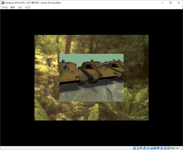This screenshot has height=150, width=183.
Task: Maximize the VirtualBox window
Action: [170, 3]
